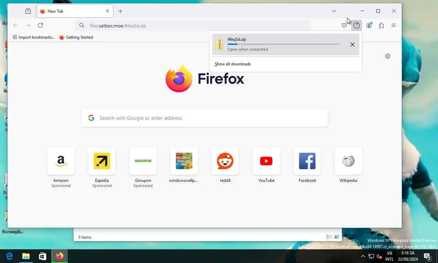
Task: Switch File Explorer to details view icon
Action: [329, 237]
